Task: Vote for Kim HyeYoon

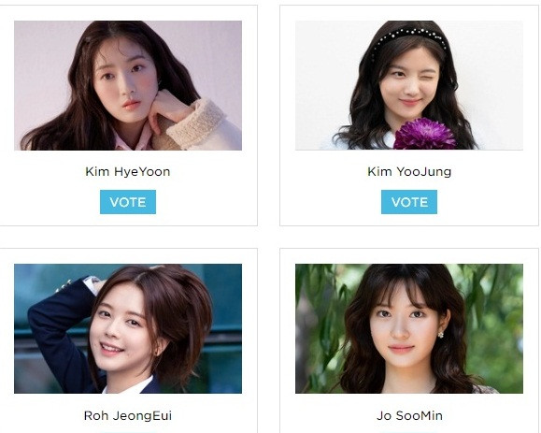Action: (x=128, y=202)
